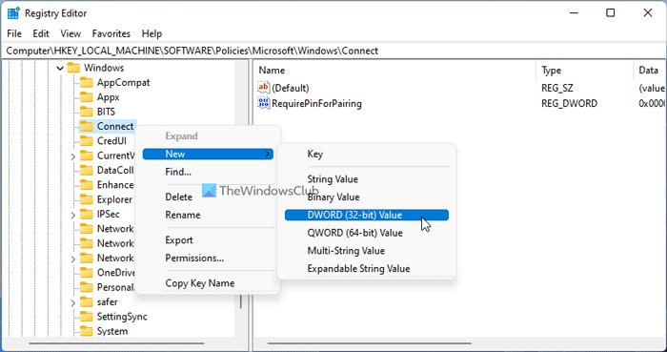Open the View menu

[71, 33]
